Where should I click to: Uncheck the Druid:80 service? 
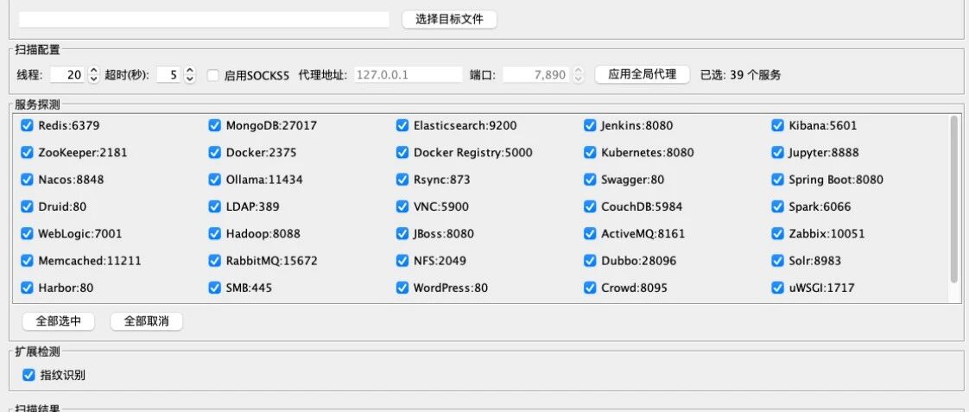pyautogui.click(x=27, y=206)
